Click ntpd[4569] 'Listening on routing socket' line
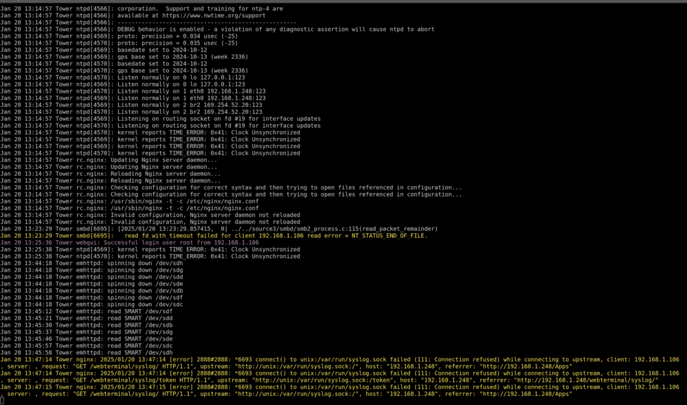The image size is (687, 405). click(x=160, y=119)
